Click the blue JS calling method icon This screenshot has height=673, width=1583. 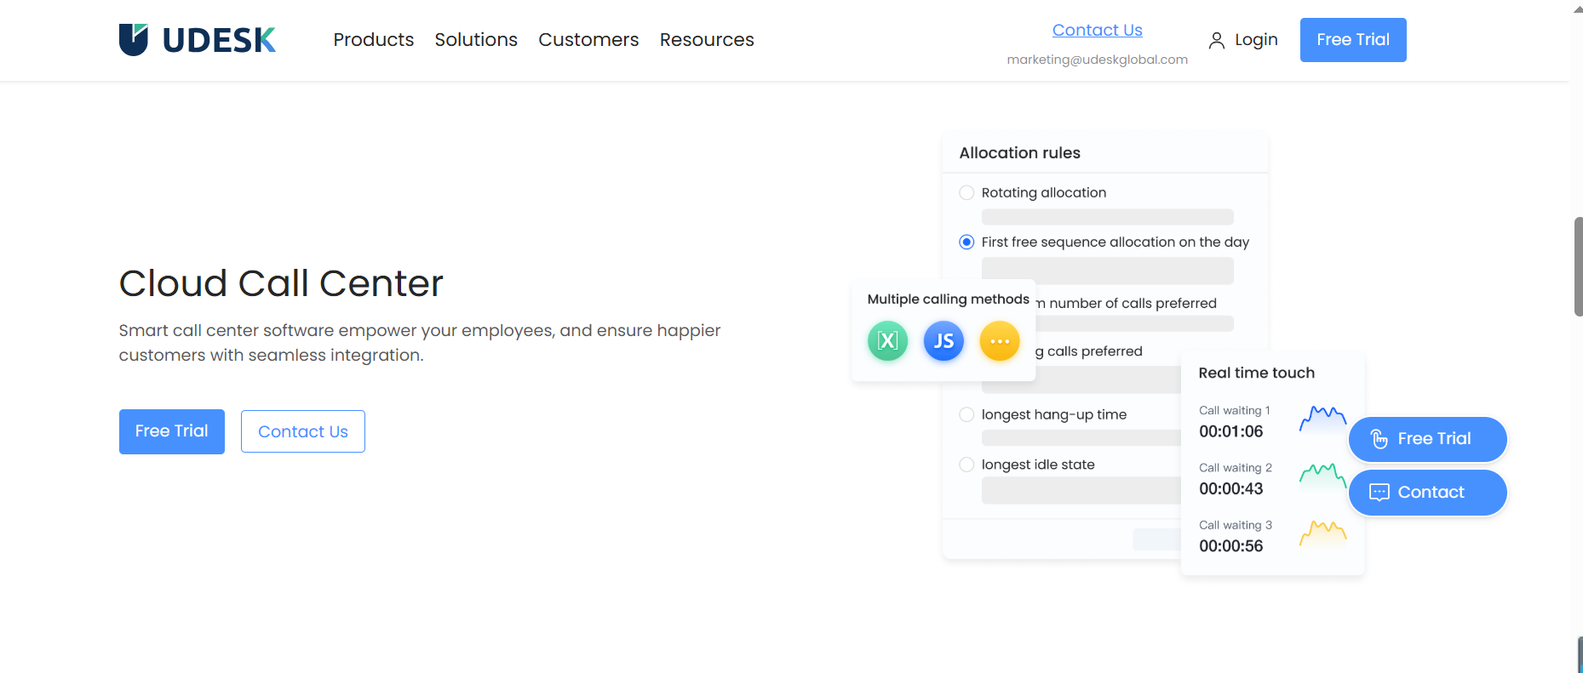pyautogui.click(x=943, y=341)
